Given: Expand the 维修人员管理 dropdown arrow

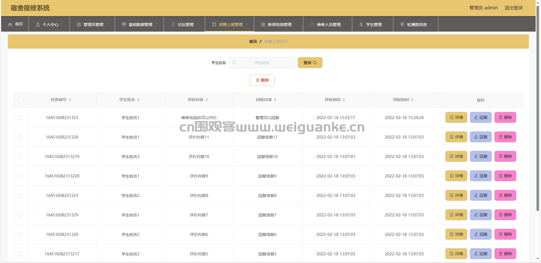Looking at the screenshot, I should click(345, 24).
